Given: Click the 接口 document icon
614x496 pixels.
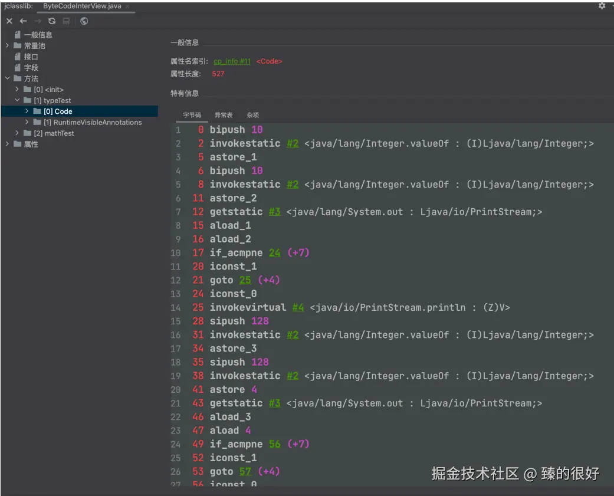Looking at the screenshot, I should [x=17, y=57].
